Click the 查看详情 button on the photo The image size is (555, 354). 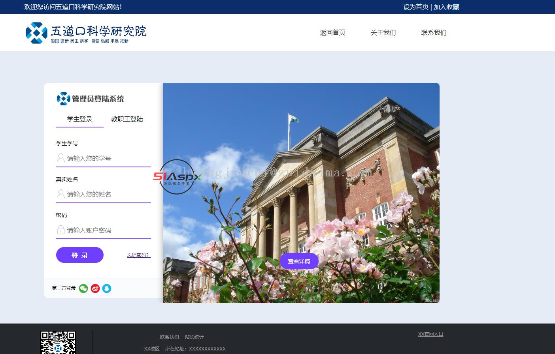pyautogui.click(x=299, y=261)
